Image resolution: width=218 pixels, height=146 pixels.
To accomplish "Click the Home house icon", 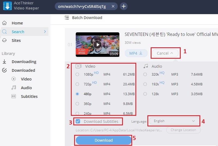I will (4, 23).
